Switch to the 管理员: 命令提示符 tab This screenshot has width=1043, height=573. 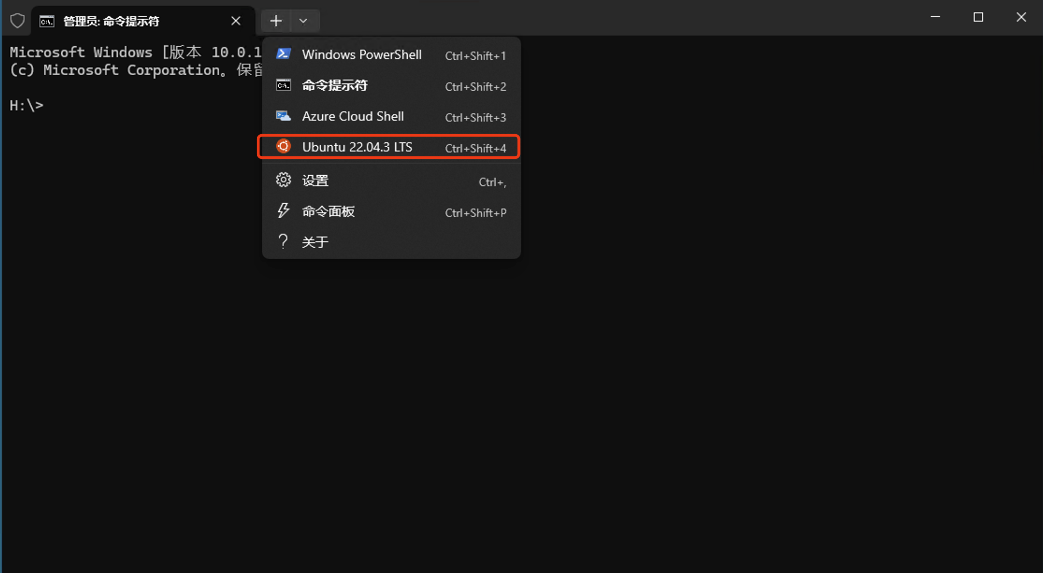(111, 21)
